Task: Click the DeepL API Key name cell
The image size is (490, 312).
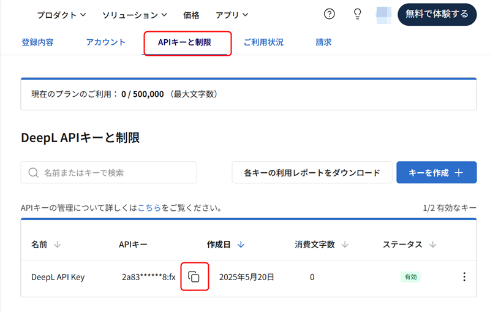Action: pos(58,277)
